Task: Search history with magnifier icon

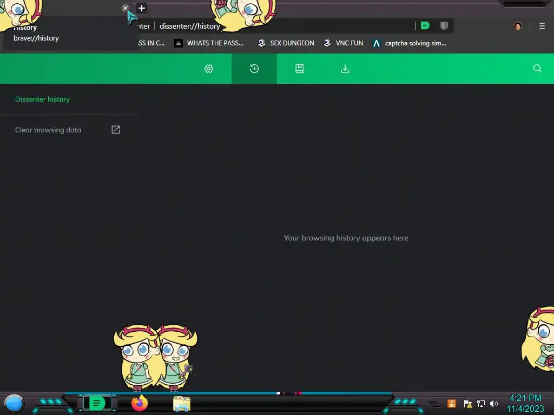Action: [x=537, y=69]
